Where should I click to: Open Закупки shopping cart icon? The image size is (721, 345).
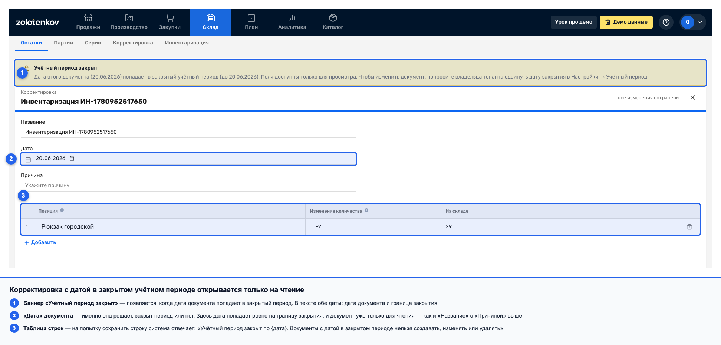click(x=170, y=18)
